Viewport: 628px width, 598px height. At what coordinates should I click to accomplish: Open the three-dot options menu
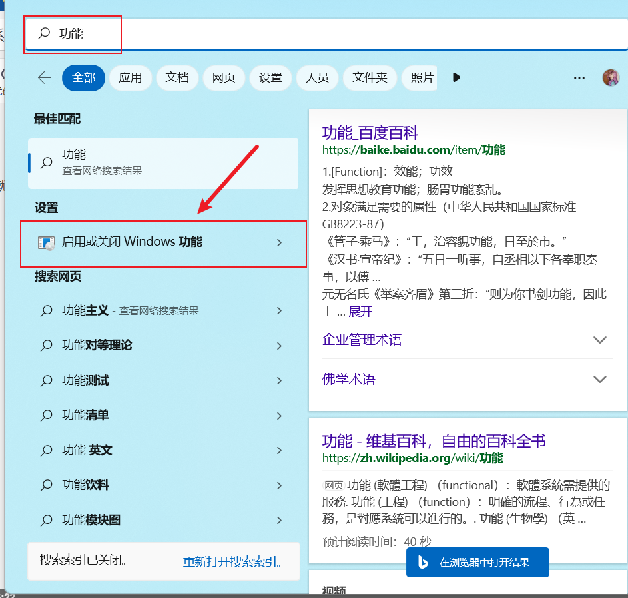(579, 78)
